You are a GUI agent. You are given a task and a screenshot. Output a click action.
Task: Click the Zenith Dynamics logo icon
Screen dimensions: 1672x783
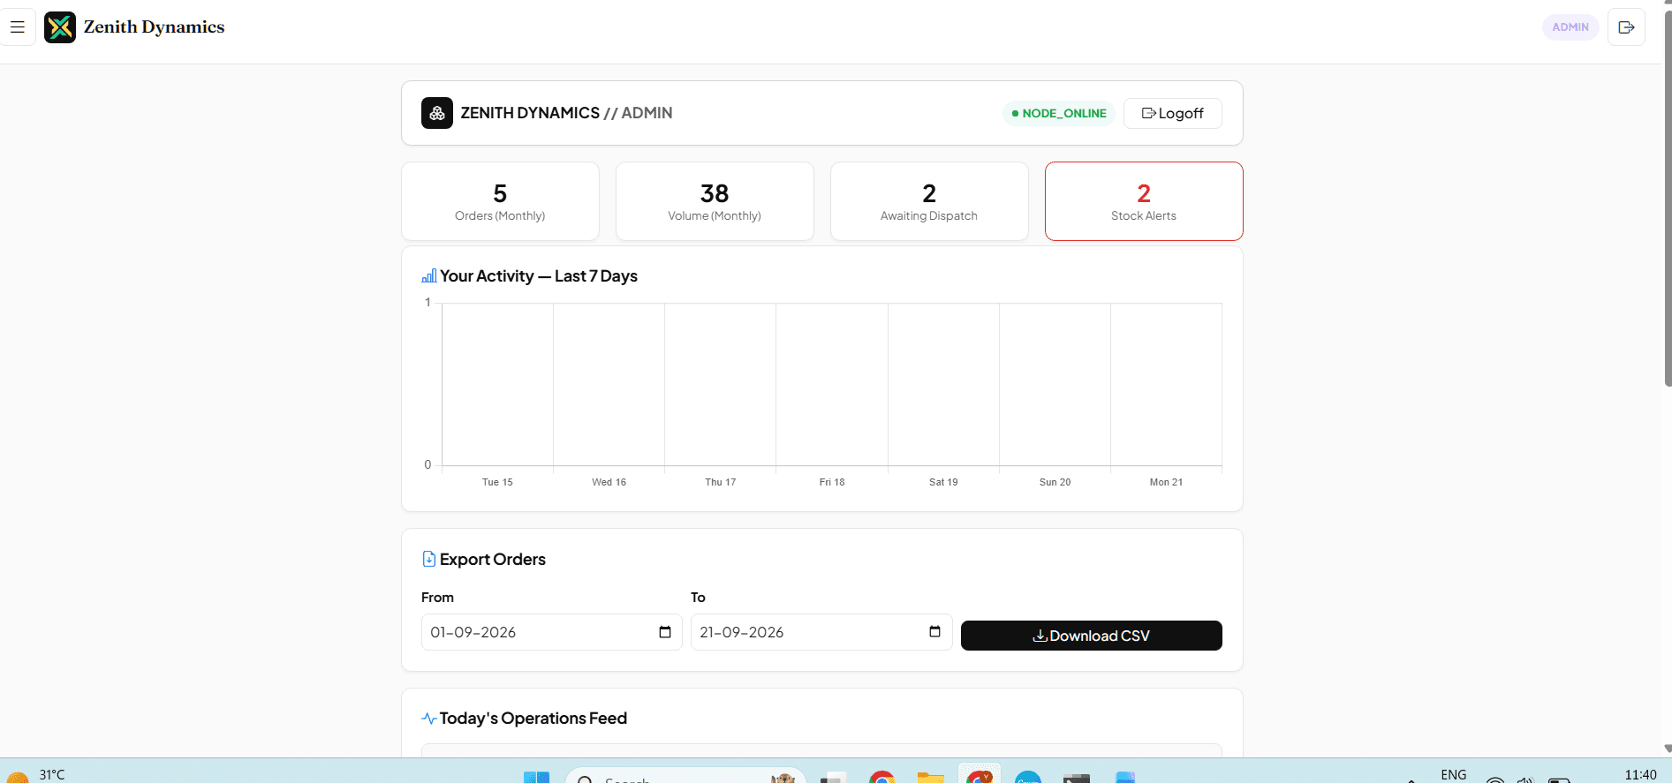pyautogui.click(x=60, y=27)
